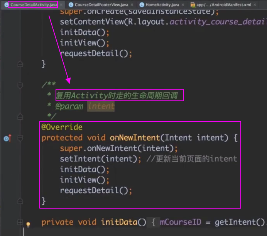Close the CourseDetailFooterView.java tab
The image size is (267, 236).
[132, 5]
